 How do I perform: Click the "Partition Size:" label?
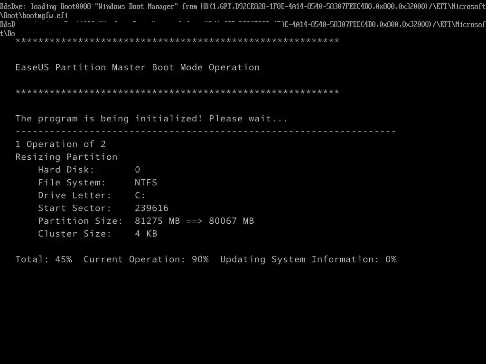pos(80,221)
